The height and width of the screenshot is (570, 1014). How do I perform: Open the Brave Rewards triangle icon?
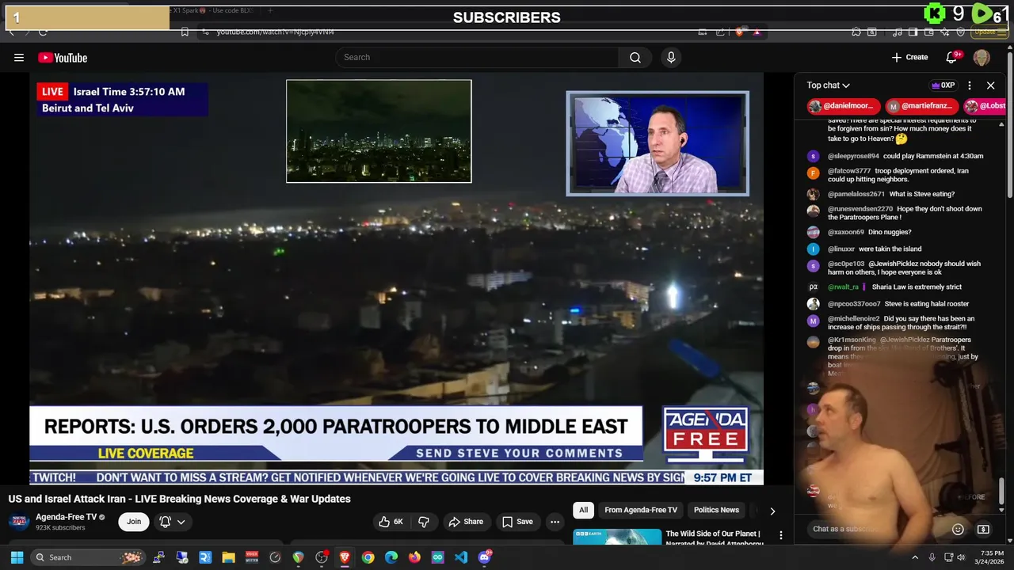(757, 32)
